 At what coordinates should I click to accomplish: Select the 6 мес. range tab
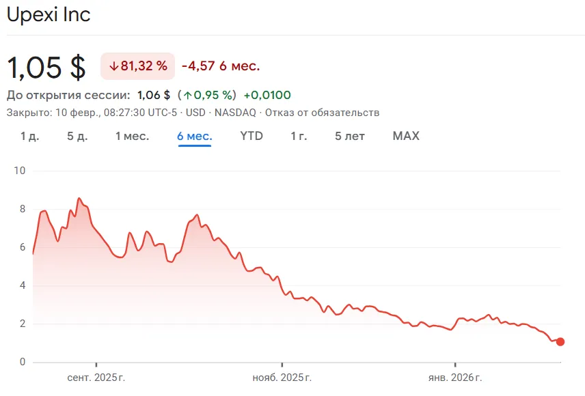[195, 136]
